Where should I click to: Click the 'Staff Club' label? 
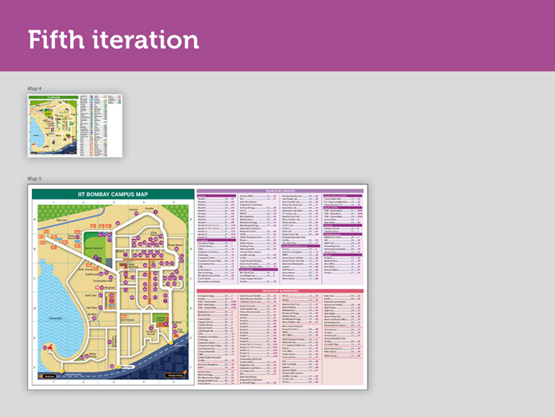click(91, 295)
